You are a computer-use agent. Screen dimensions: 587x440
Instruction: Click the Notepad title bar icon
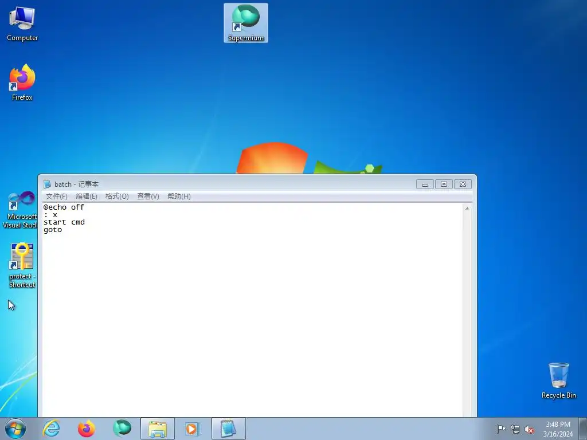(47, 184)
